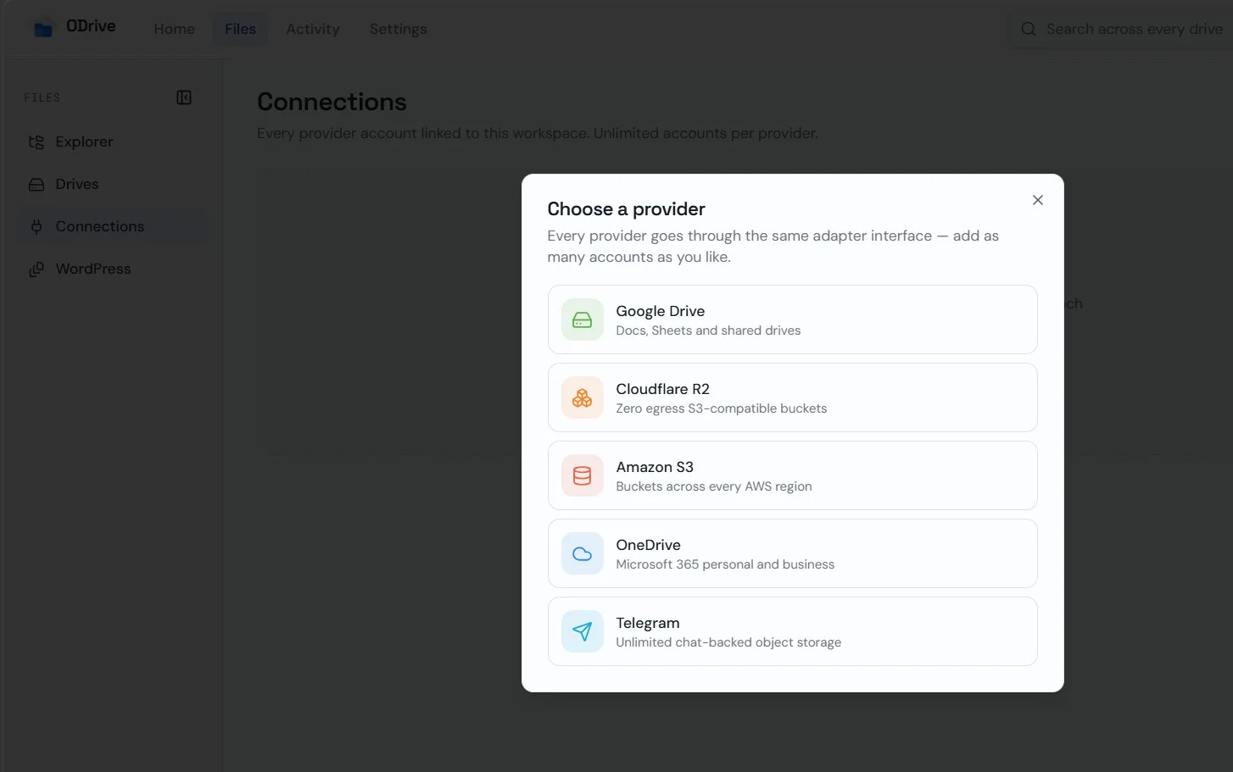Choose the OneDrive provider option

792,553
